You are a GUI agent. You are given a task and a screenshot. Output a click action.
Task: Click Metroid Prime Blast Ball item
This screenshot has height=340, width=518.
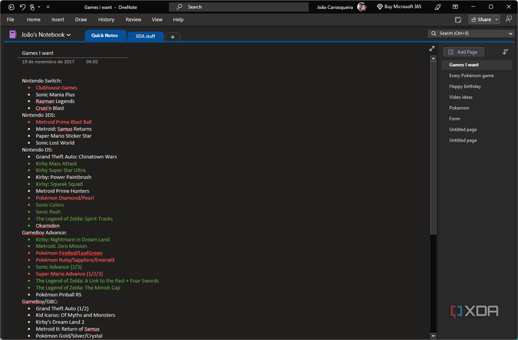point(64,122)
